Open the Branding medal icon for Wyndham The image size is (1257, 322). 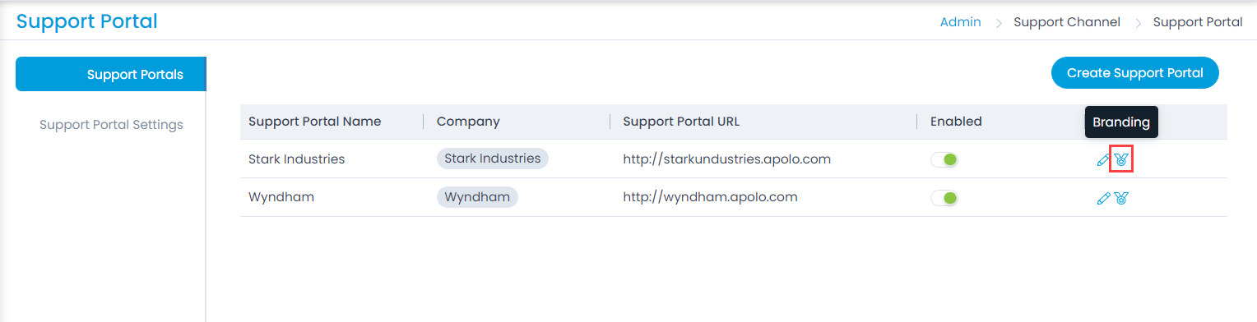pyautogui.click(x=1121, y=198)
